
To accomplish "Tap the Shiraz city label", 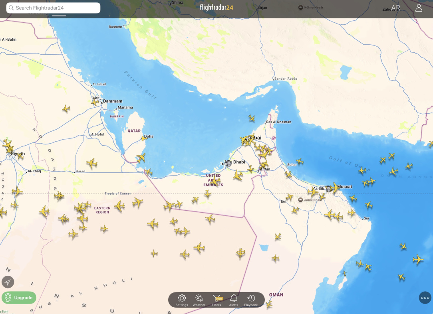I will pyautogui.click(x=177, y=2).
